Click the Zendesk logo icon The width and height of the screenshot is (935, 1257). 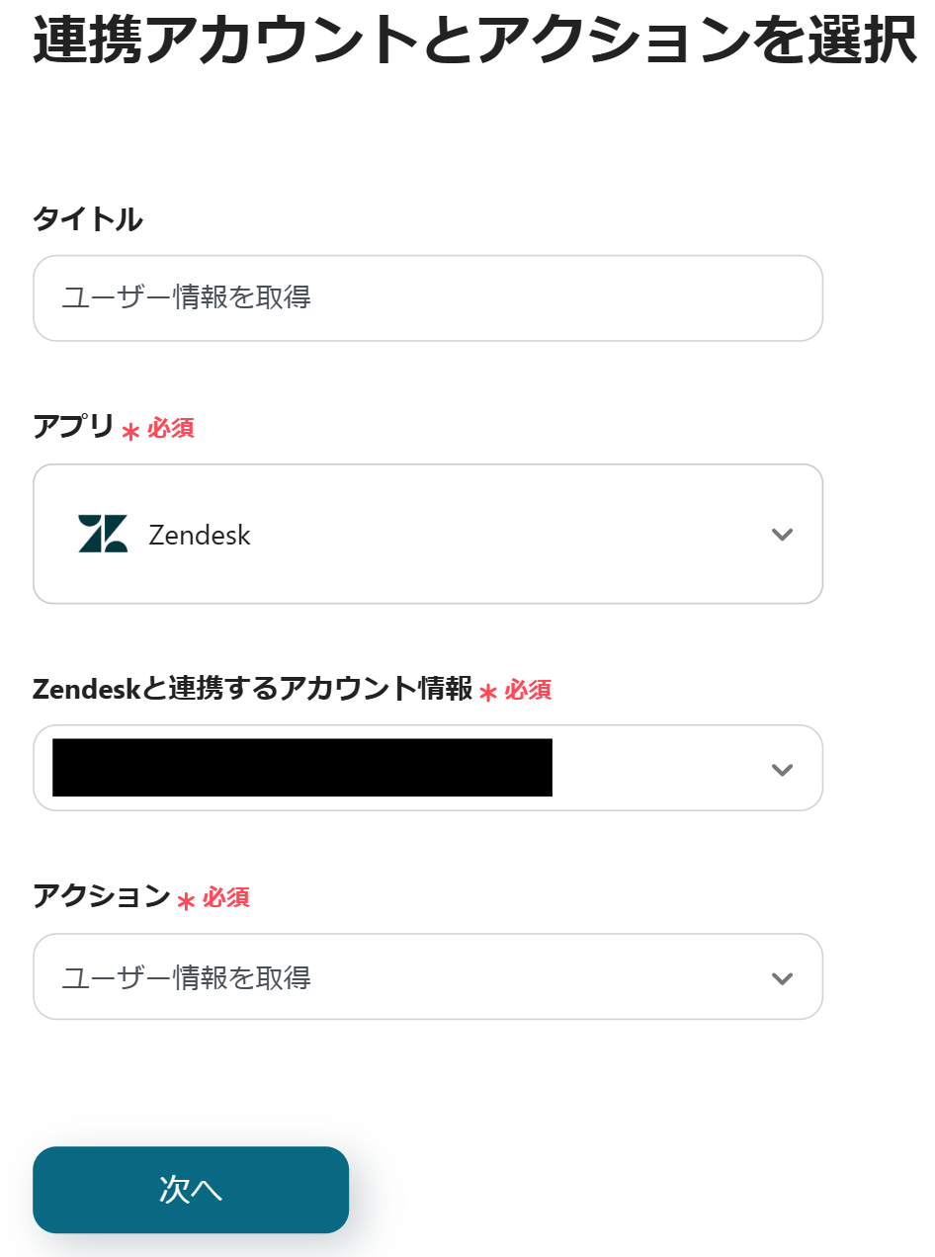tap(103, 534)
